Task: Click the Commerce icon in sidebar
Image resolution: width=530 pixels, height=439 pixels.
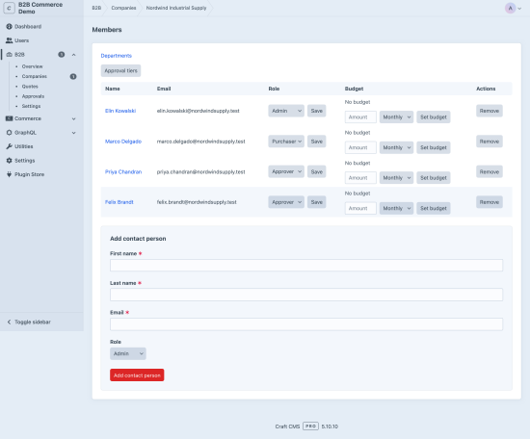Action: (x=9, y=118)
